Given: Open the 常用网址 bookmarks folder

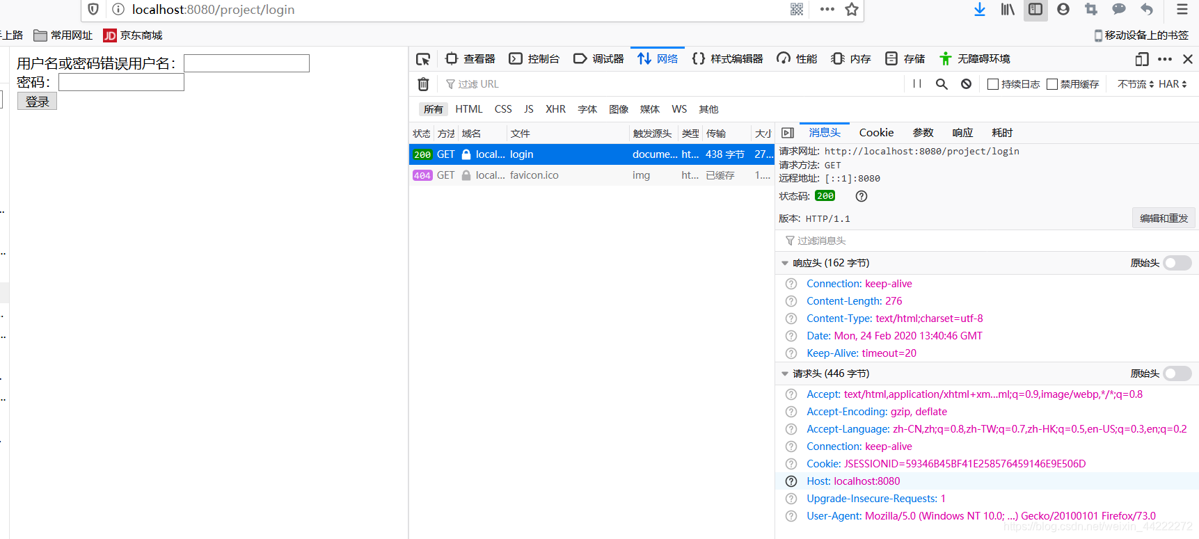Looking at the screenshot, I should (63, 35).
